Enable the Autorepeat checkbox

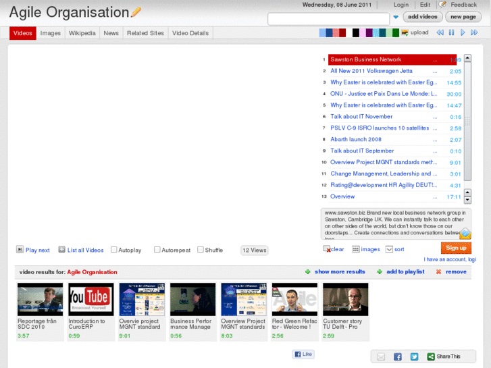pyautogui.click(x=157, y=250)
